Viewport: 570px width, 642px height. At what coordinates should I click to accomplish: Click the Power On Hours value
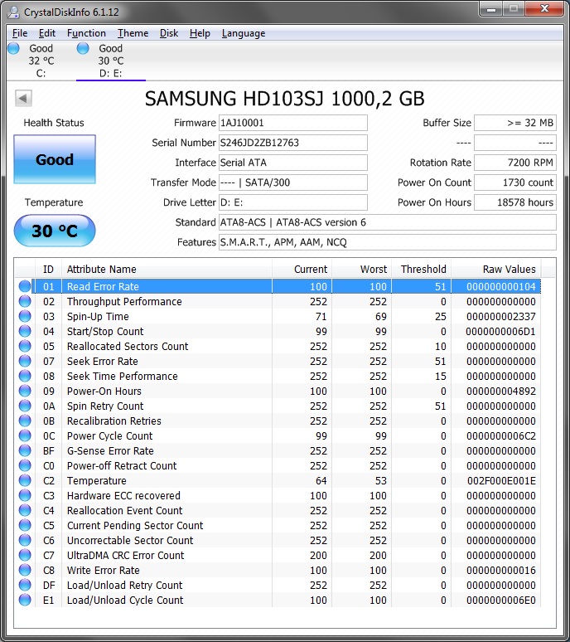click(x=515, y=202)
